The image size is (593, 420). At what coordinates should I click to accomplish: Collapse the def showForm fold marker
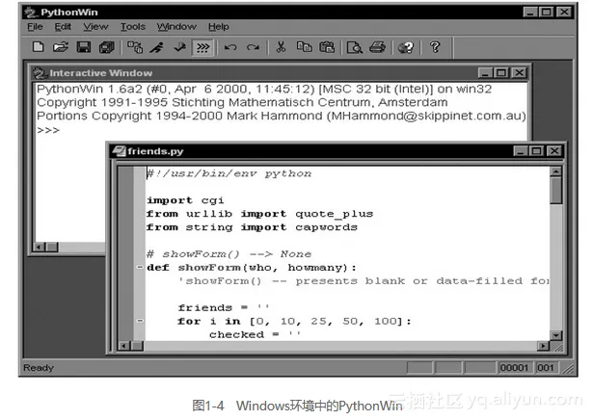[140, 268]
